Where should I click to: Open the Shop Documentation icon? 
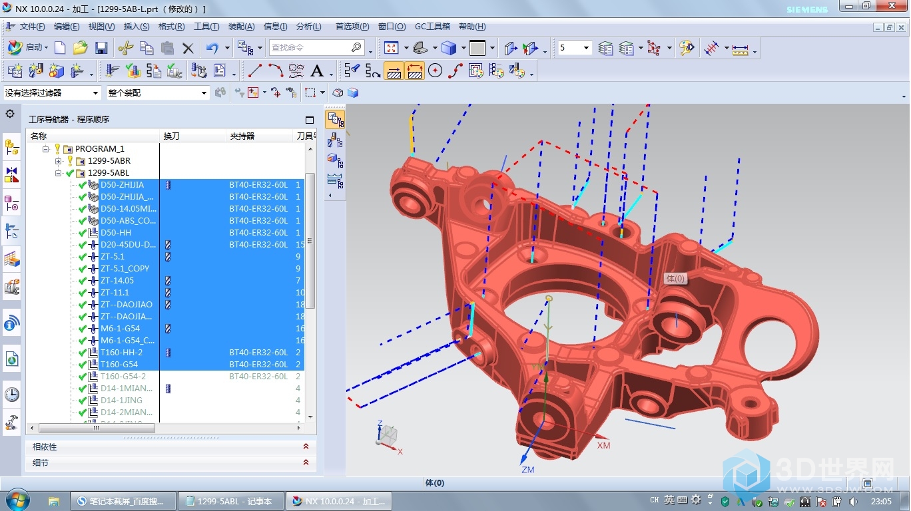(219, 71)
